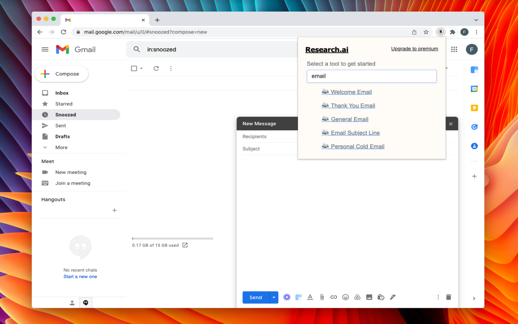Click the Compose button
The width and height of the screenshot is (518, 324).
click(x=62, y=74)
